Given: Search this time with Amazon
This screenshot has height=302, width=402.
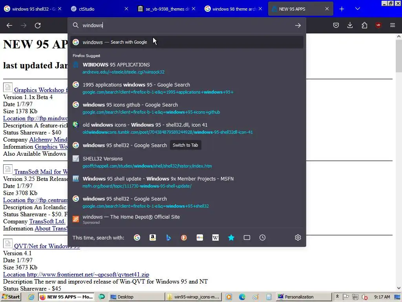Looking at the screenshot, I should tap(153, 238).
